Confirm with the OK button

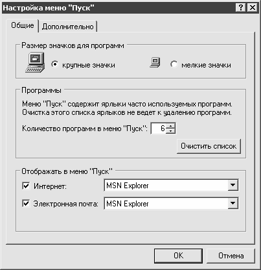pyautogui.click(x=178, y=256)
